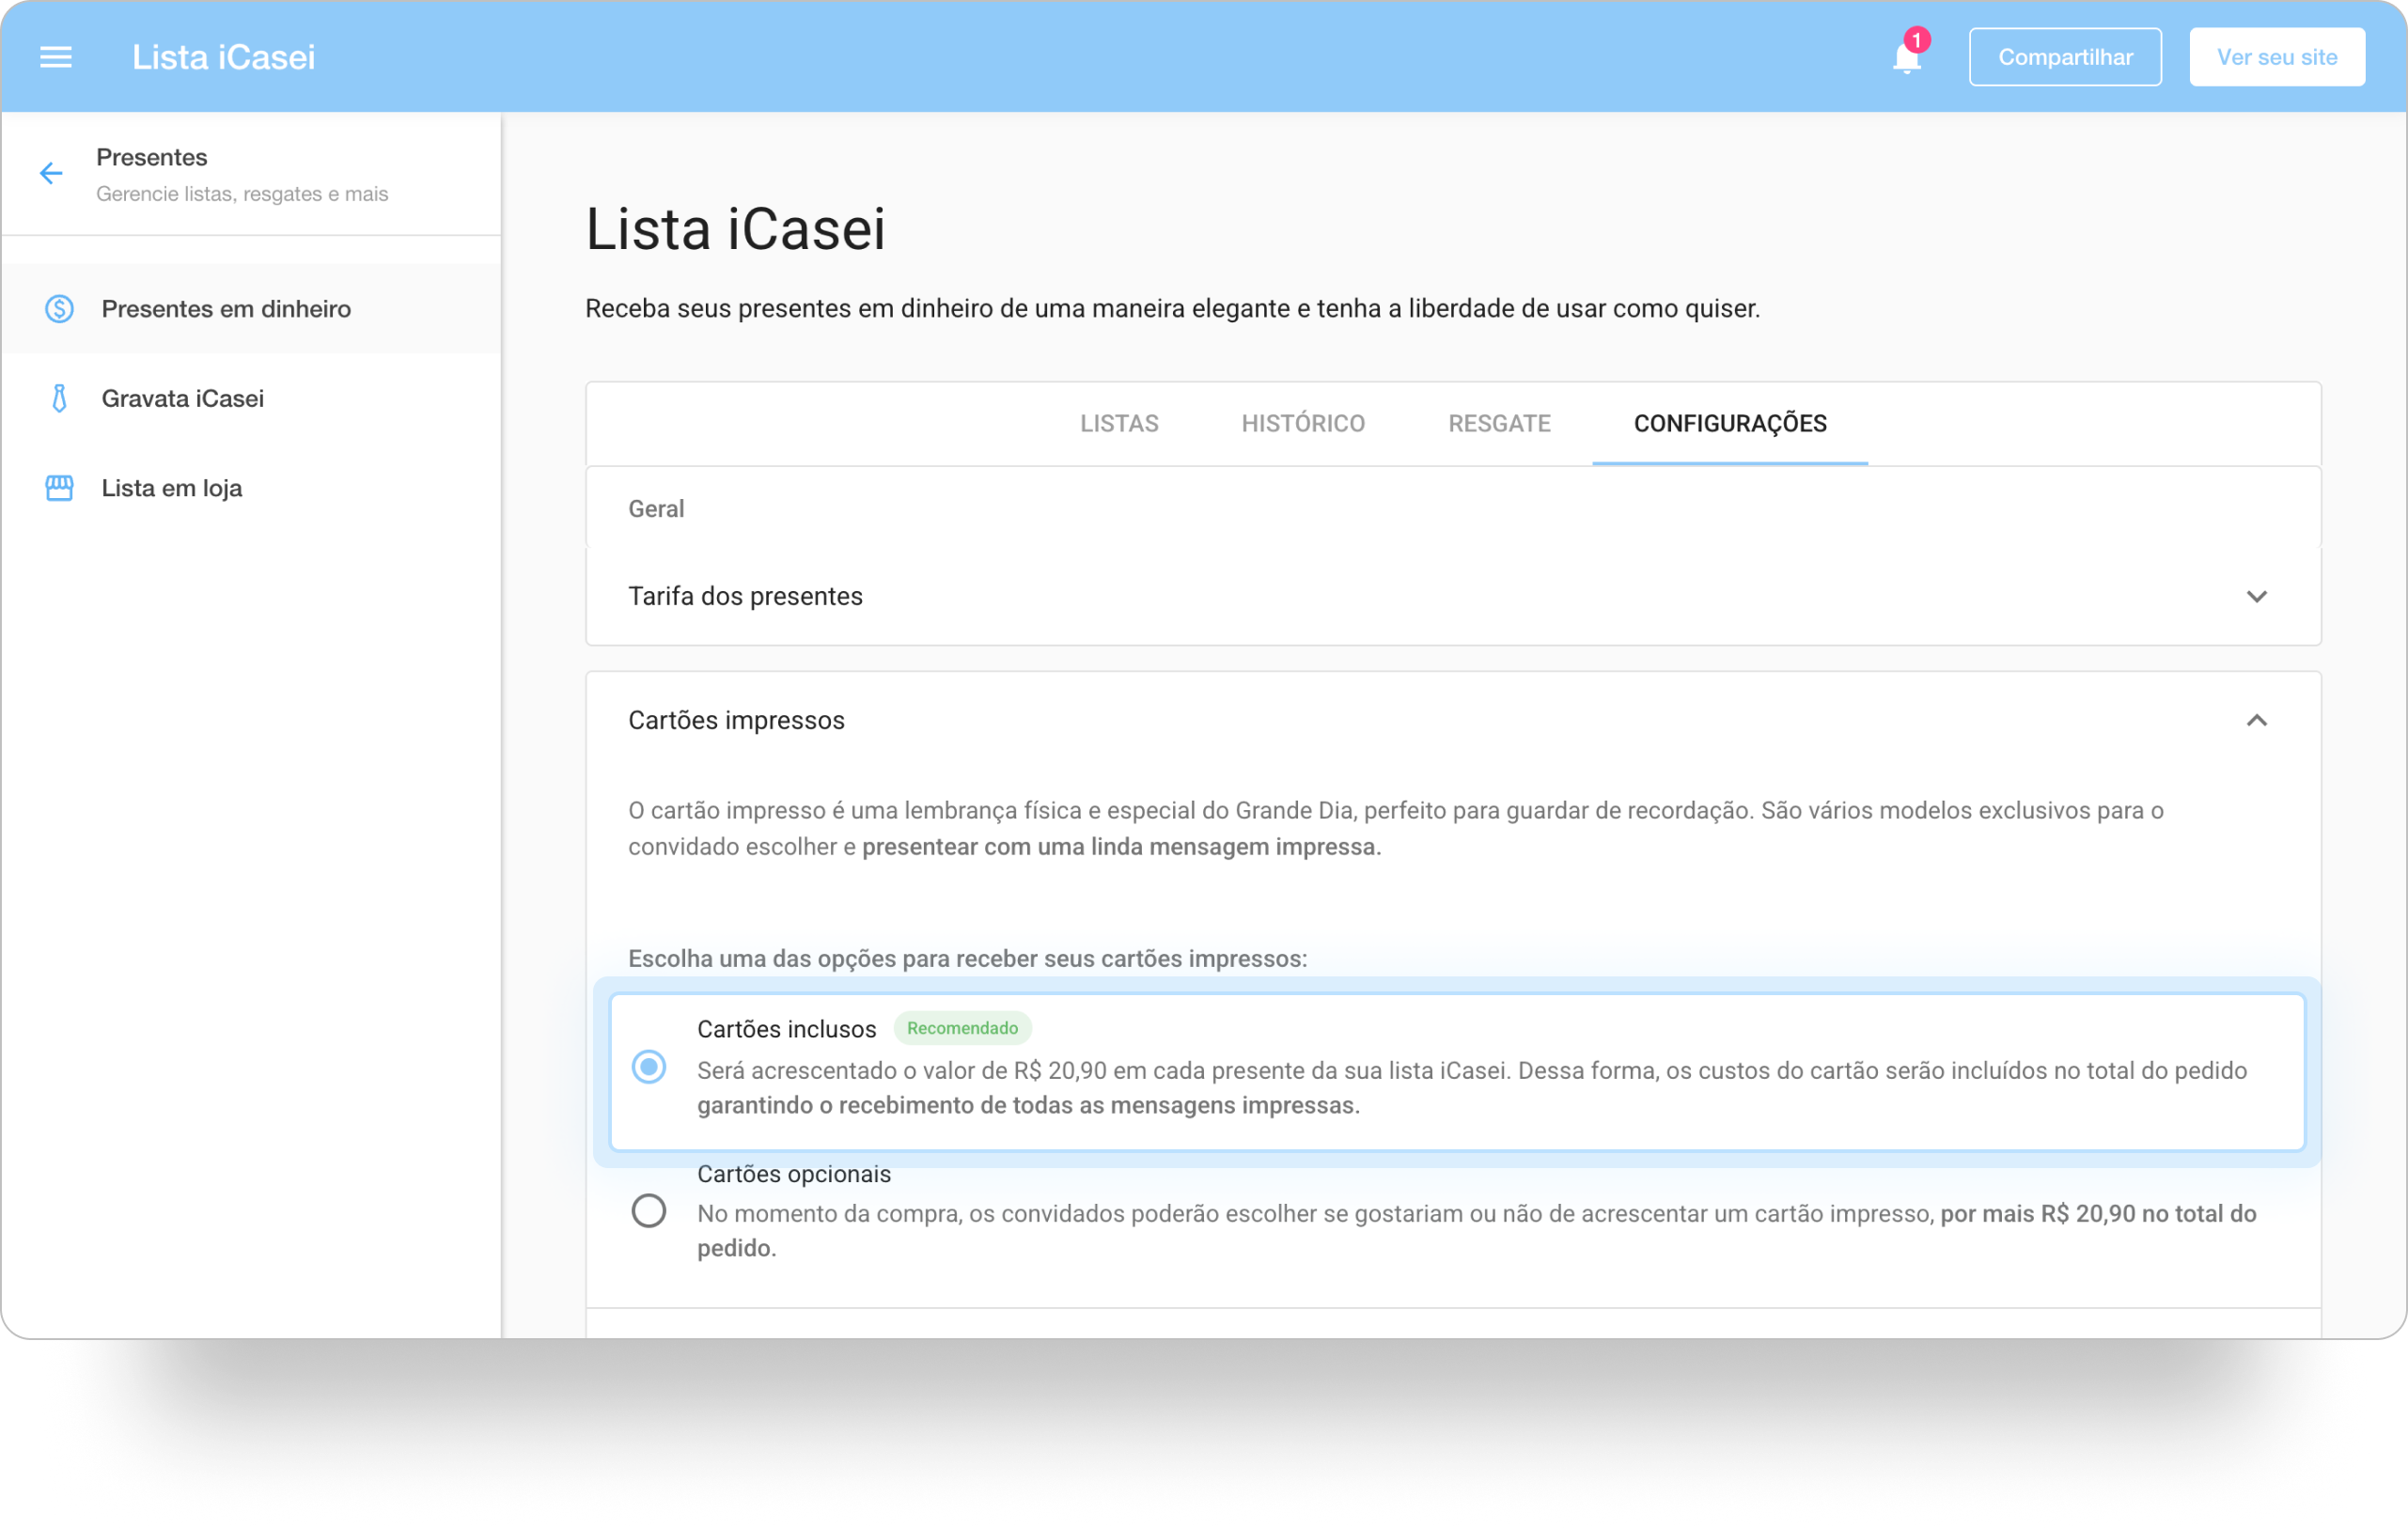This screenshot has height=1528, width=2408.
Task: Click the back arrow next to Presentes
Action: coord(50,174)
